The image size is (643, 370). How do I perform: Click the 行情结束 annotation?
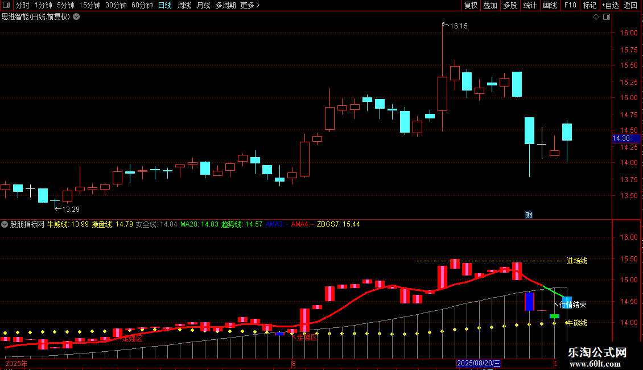coord(573,305)
